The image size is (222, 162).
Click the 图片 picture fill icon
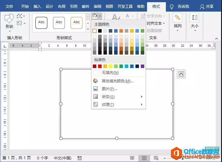(96, 89)
